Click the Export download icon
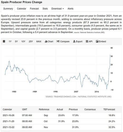The image size is (123, 132). point(74,41)
